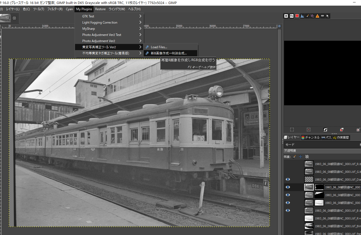Switch to the パス tab

[326, 137]
